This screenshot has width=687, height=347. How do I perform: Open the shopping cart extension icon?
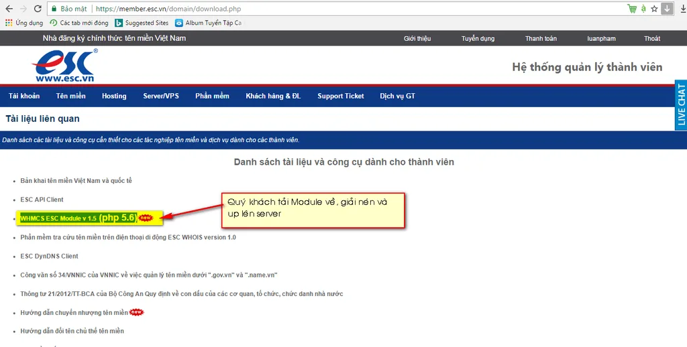pos(632,9)
